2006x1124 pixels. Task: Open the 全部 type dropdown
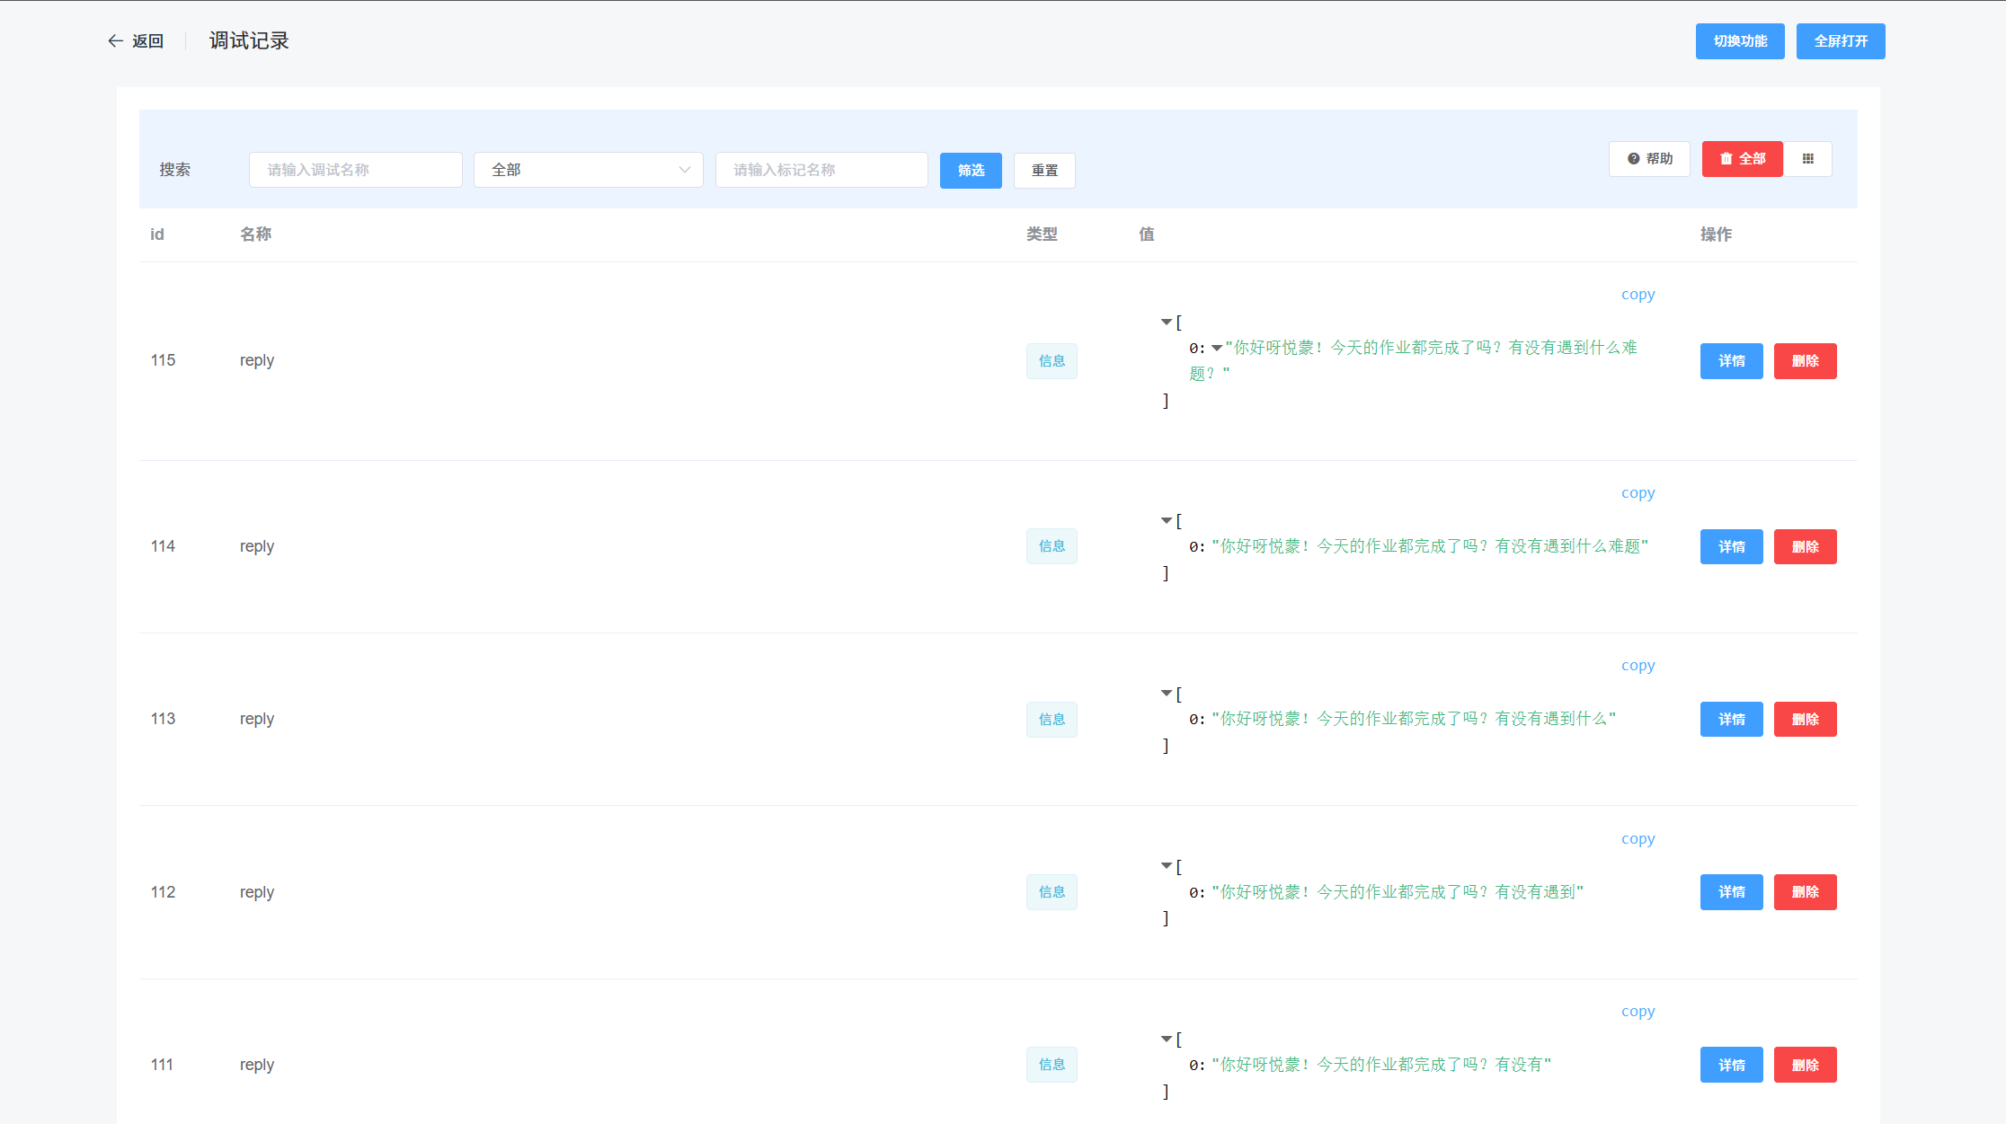(588, 170)
